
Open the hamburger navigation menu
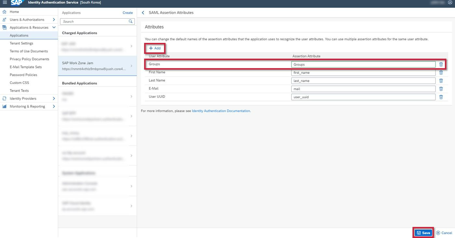tap(5, 3)
